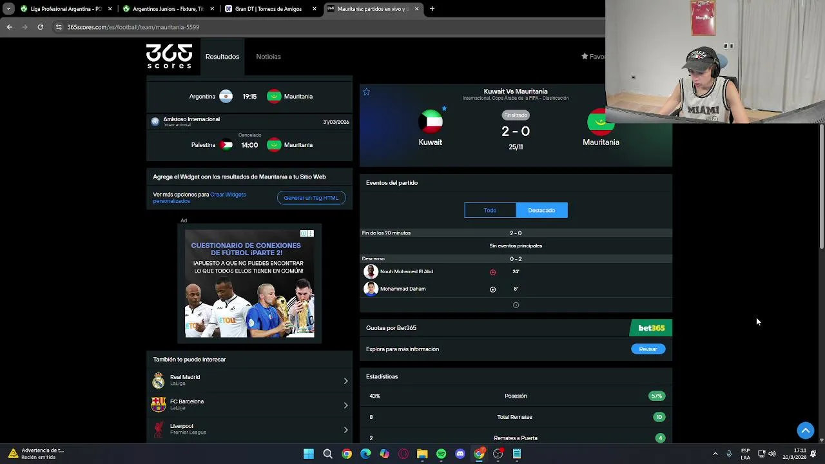Click the Revisar button for Bet365

(648, 349)
